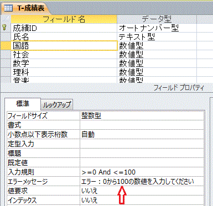This screenshot has height=206, width=213.
Task: Click the エラーメッセージ value text field
Action: (x=142, y=181)
